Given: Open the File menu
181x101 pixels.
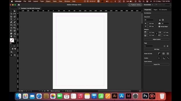Looking at the screenshot, I should 25,1.
